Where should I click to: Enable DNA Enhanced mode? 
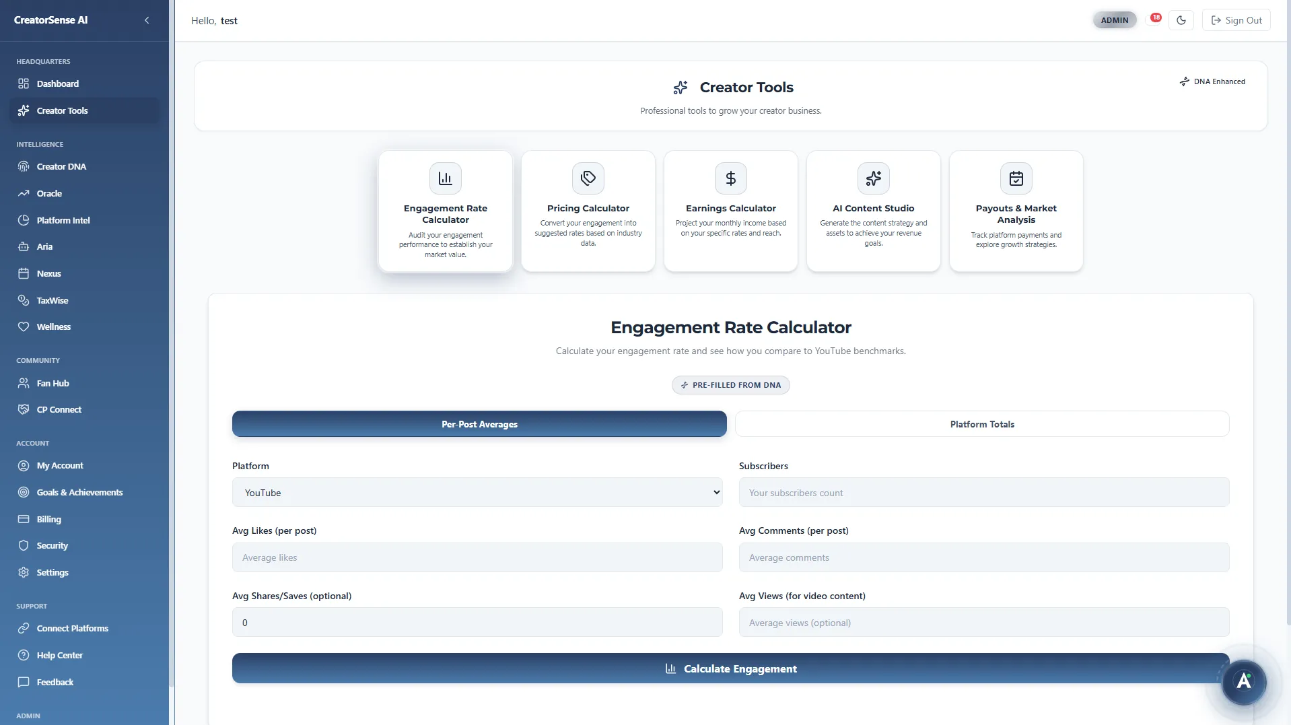pyautogui.click(x=1213, y=81)
